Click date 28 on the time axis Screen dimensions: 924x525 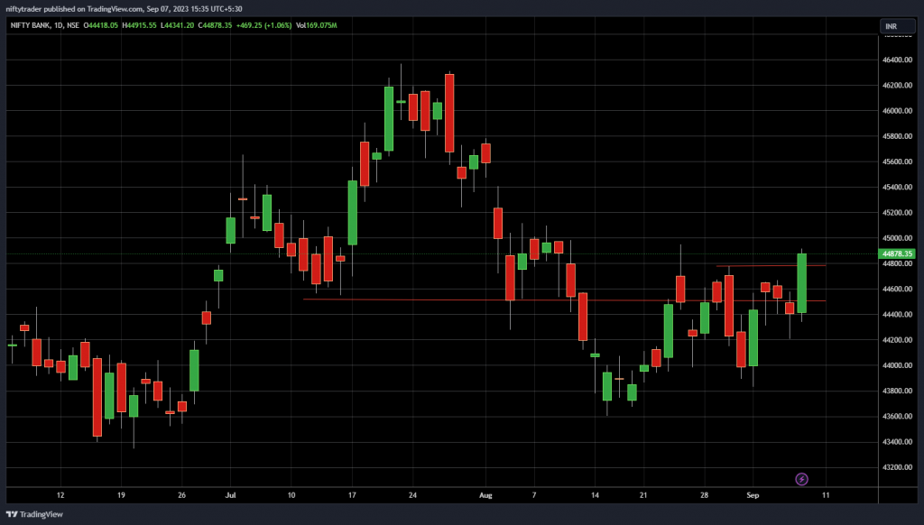(704, 495)
